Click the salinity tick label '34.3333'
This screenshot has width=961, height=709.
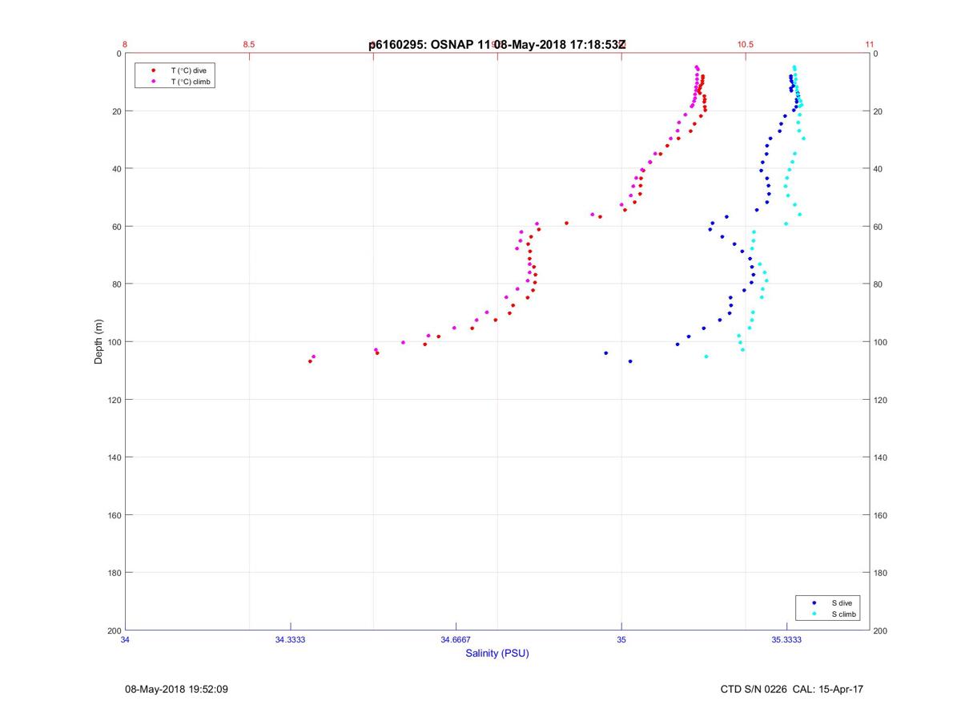tap(290, 639)
